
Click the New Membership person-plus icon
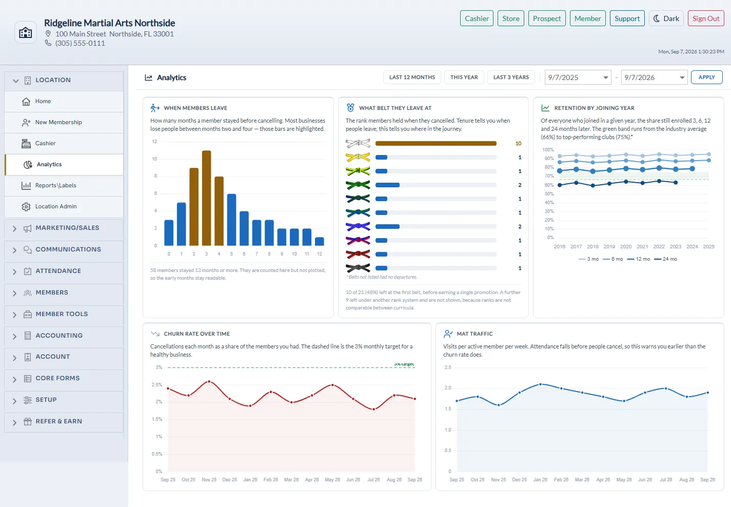[x=26, y=123]
